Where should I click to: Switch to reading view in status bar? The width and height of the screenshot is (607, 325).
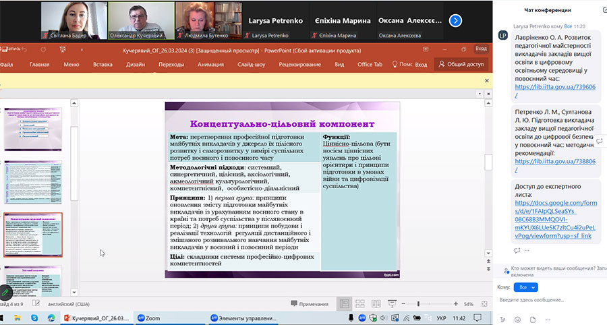pyautogui.click(x=376, y=305)
